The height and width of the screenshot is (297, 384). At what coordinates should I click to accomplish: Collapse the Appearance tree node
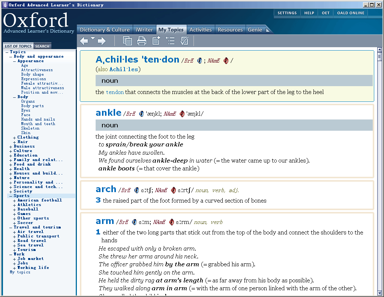[15, 61]
